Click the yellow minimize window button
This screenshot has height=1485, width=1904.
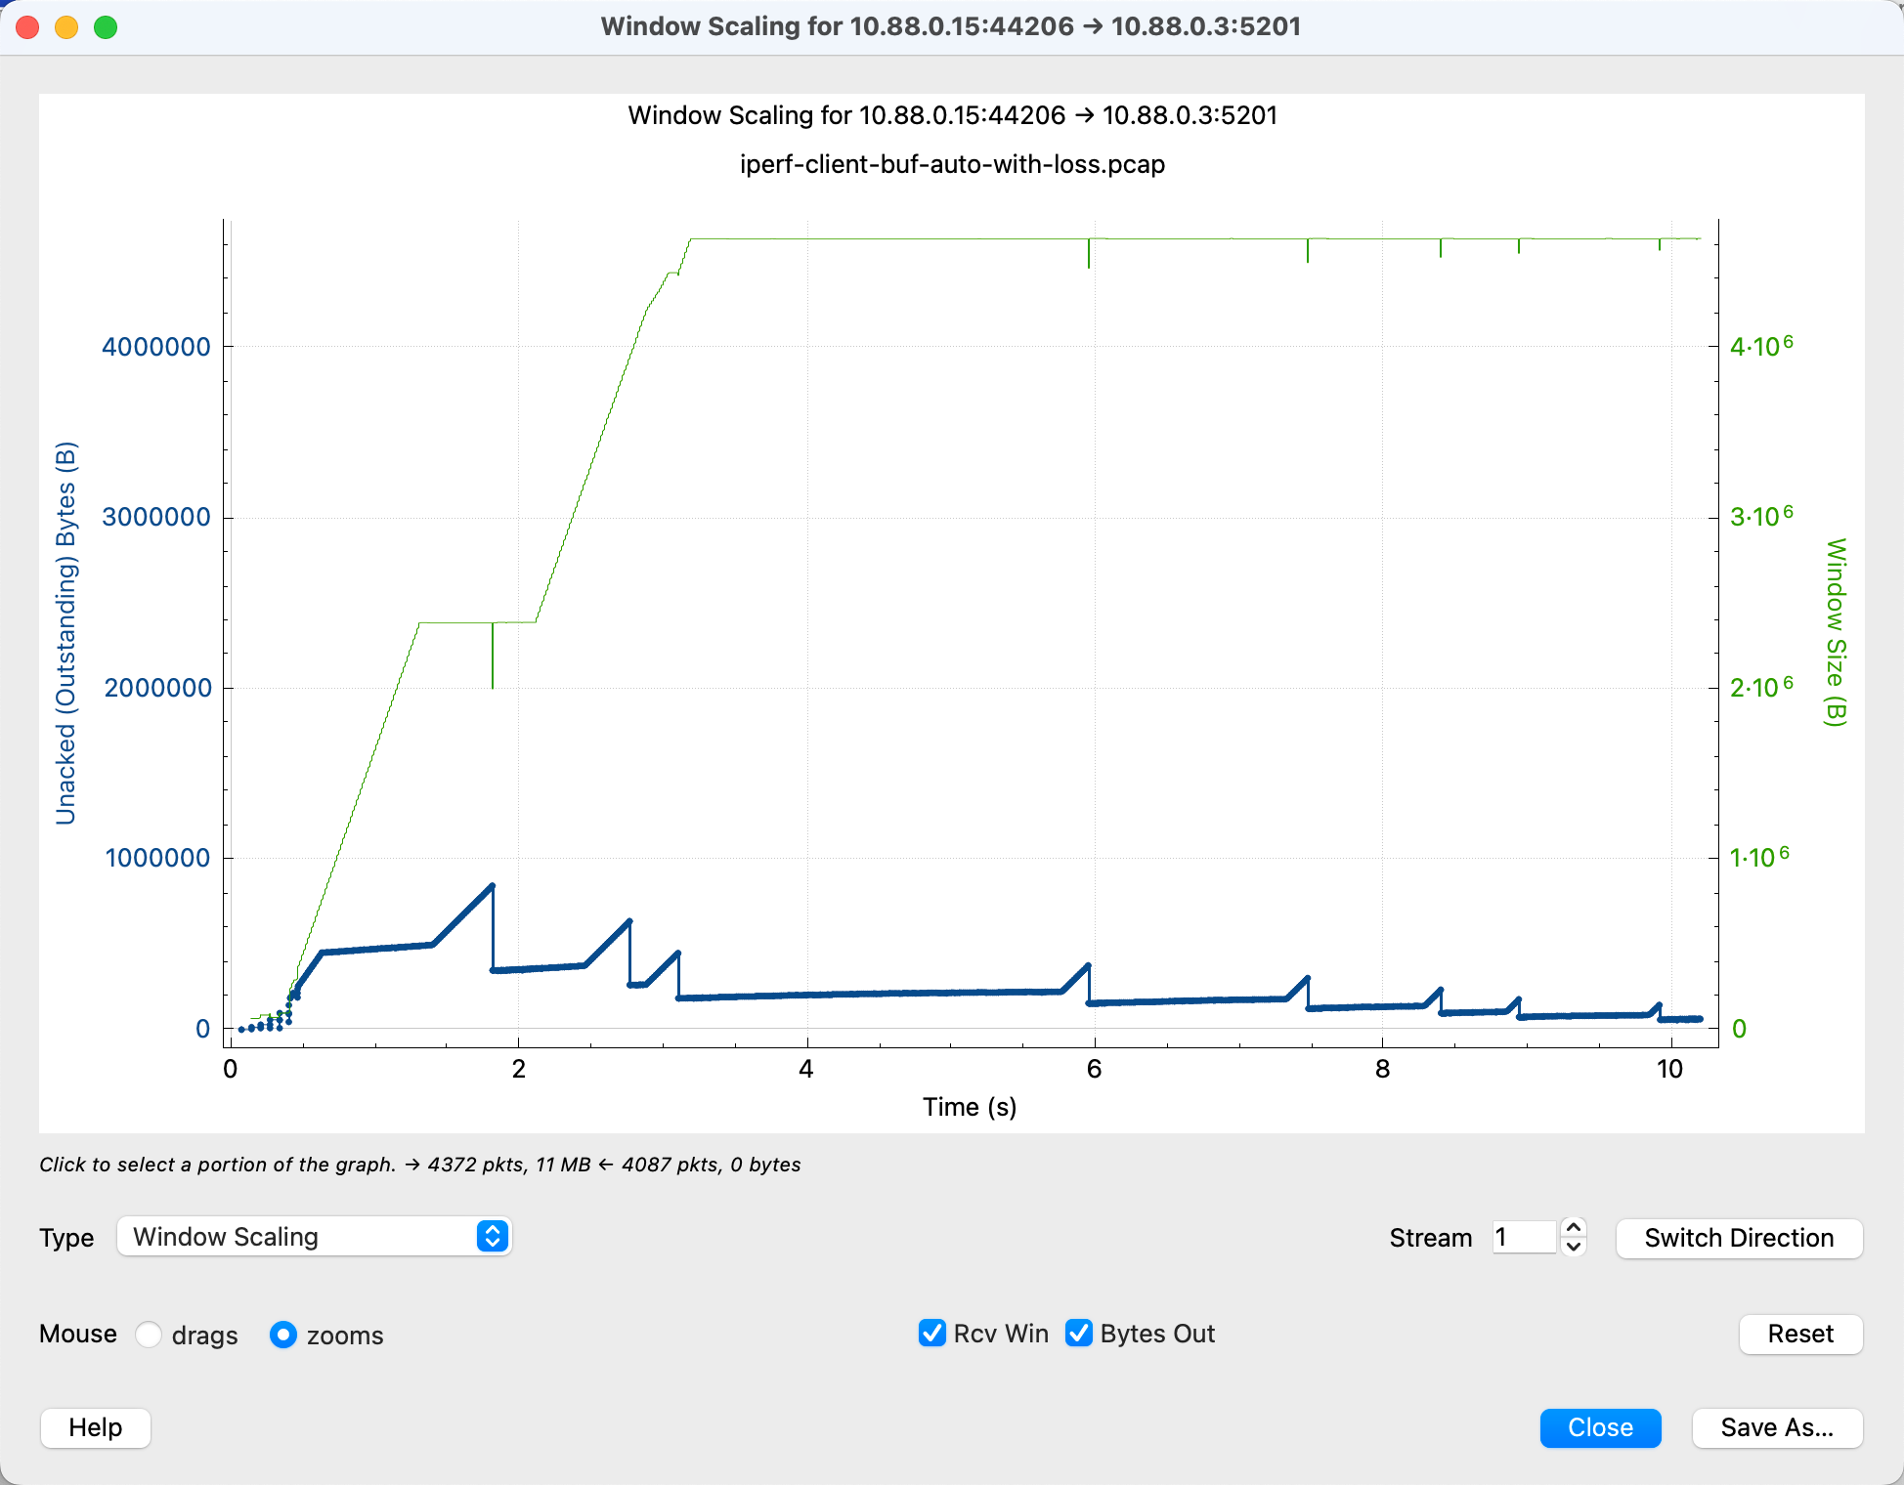pos(66,27)
